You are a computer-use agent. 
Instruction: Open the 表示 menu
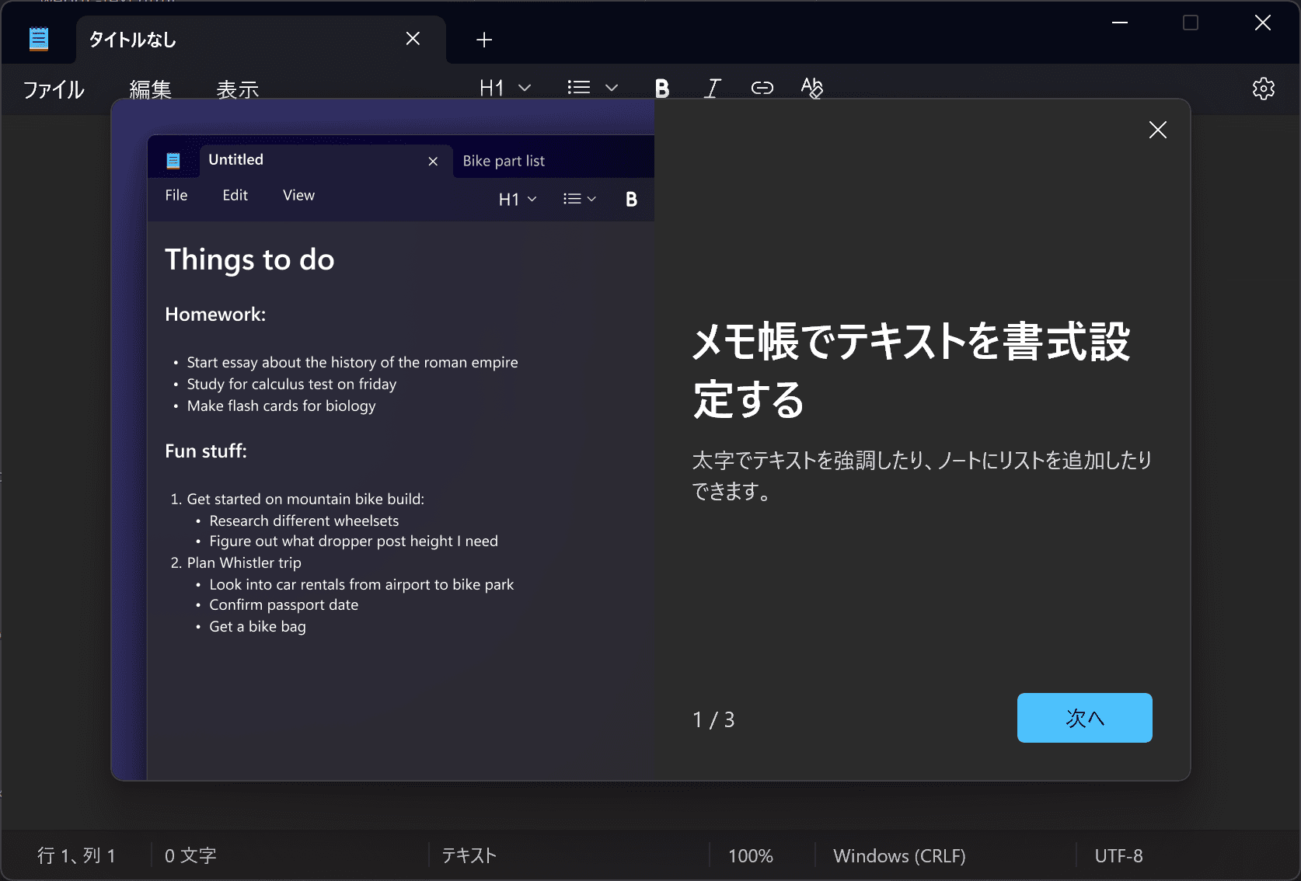click(238, 89)
